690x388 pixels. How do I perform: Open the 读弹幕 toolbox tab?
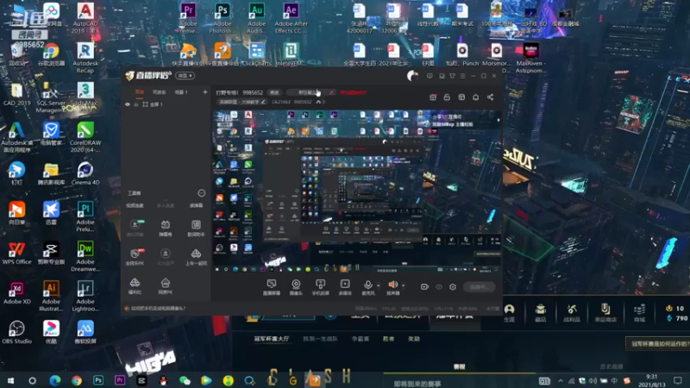coord(196,206)
